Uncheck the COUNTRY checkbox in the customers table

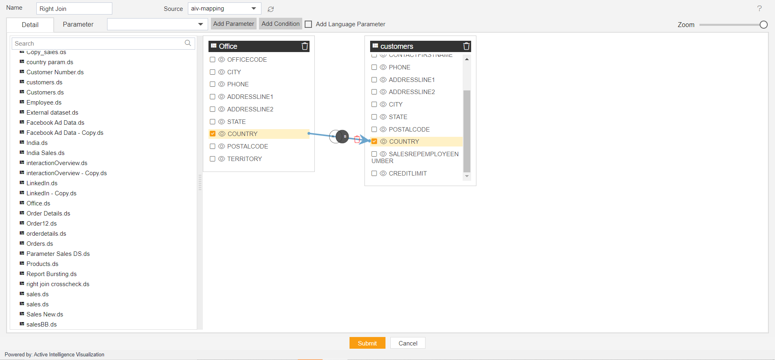374,141
